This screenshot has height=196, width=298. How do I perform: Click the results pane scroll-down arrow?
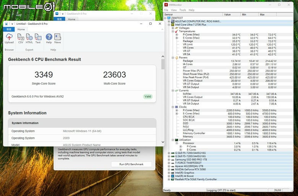coord(163,142)
